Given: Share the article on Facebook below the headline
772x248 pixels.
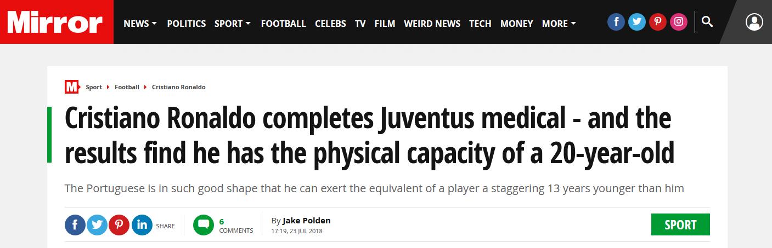Looking at the screenshot, I should coord(75,225).
